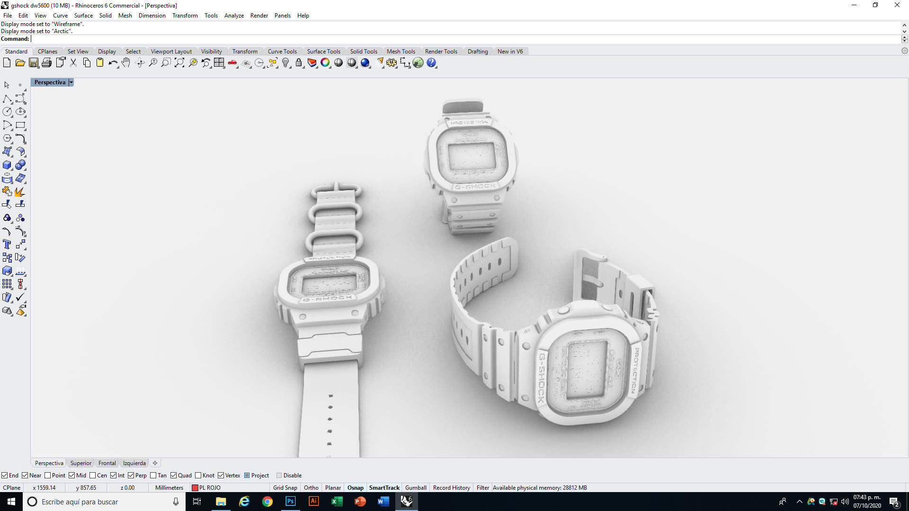Enable the Knot osnap checkbox
Viewport: 909px width, 511px height.
coord(198,476)
